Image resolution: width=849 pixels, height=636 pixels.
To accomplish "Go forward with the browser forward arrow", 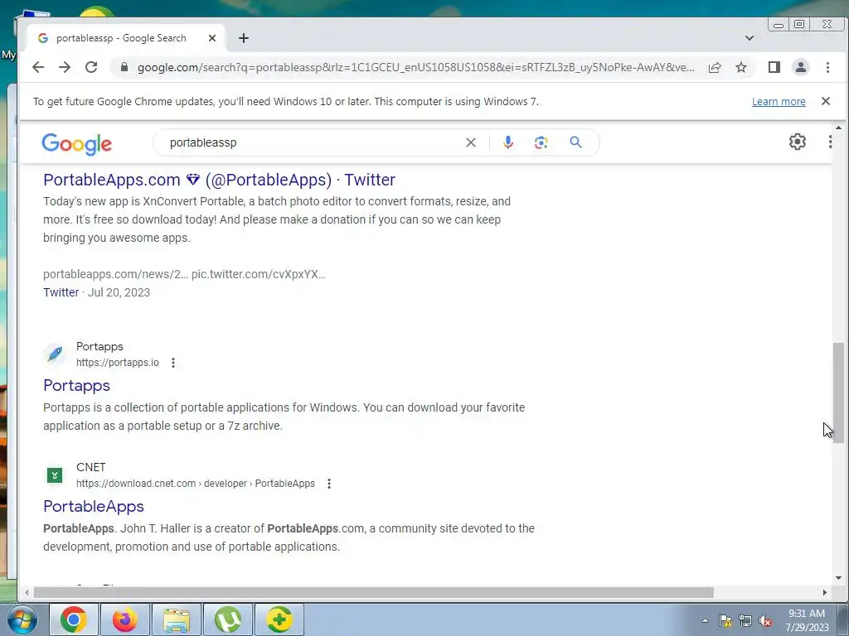I will [x=65, y=67].
